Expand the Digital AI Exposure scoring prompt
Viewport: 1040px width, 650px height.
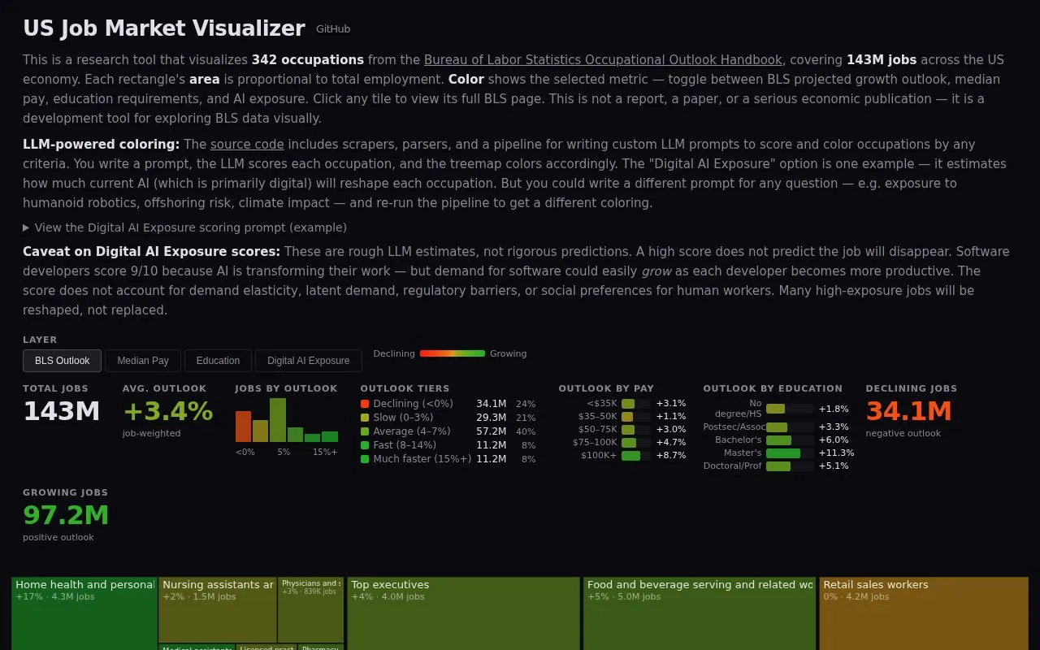coord(184,227)
